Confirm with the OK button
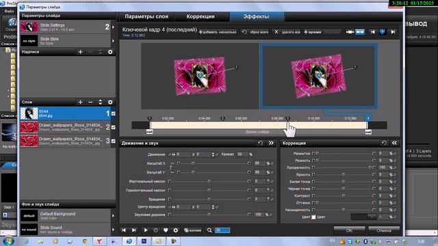Viewport: 438px width, 246px height. pyautogui.click(x=349, y=230)
